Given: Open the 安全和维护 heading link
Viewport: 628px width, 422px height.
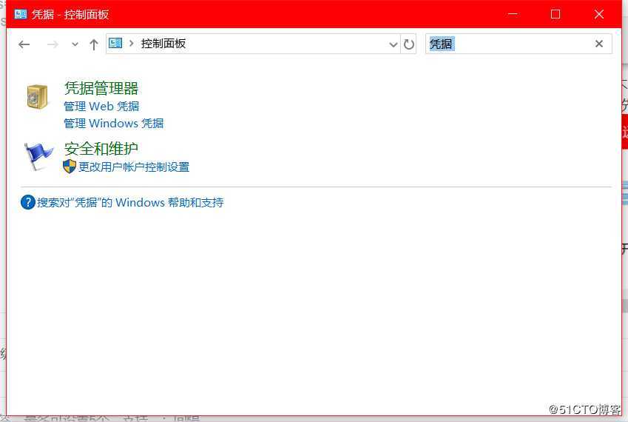Looking at the screenshot, I should 101,149.
